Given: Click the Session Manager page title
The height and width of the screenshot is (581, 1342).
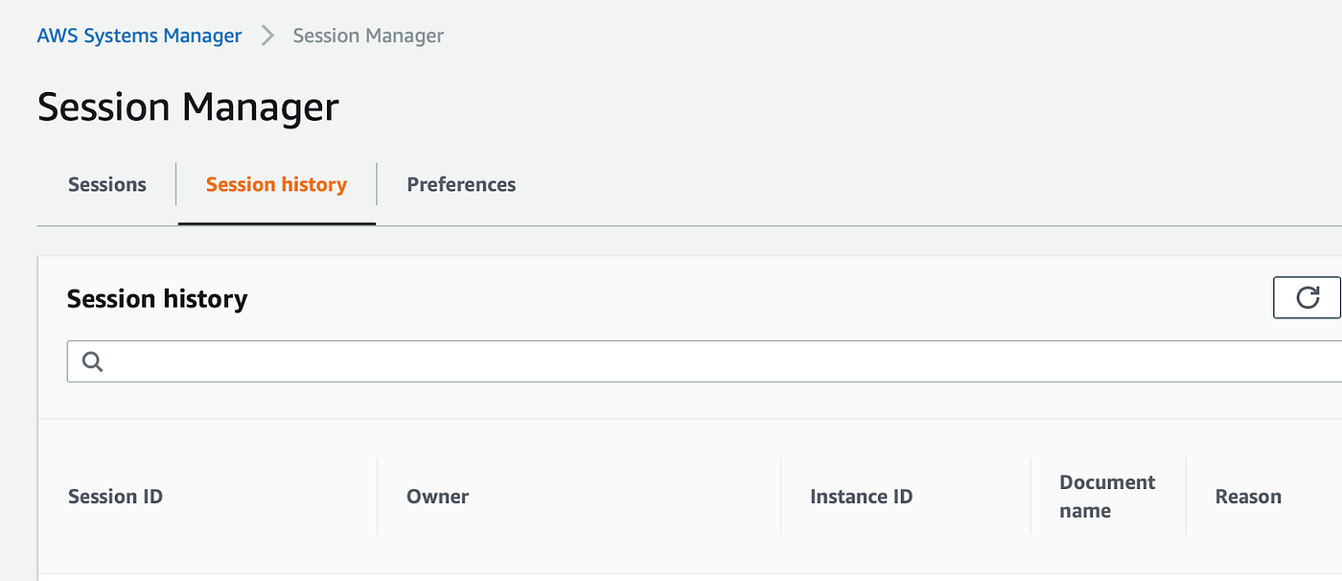Looking at the screenshot, I should (x=188, y=106).
